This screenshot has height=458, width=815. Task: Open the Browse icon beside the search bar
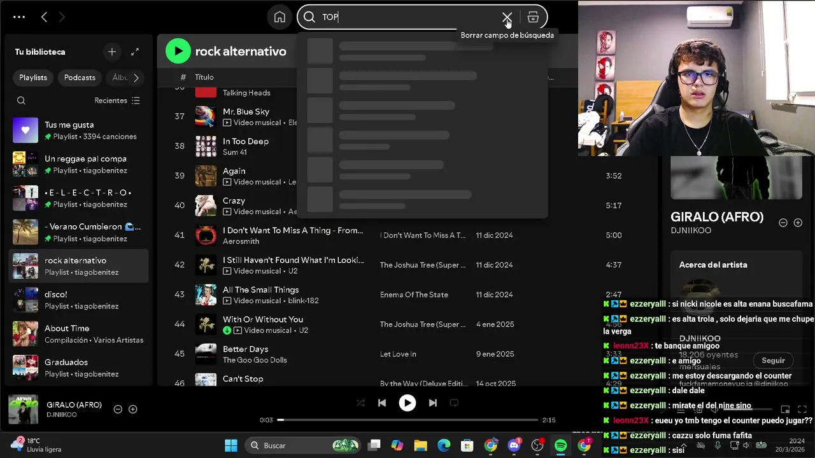pyautogui.click(x=533, y=17)
